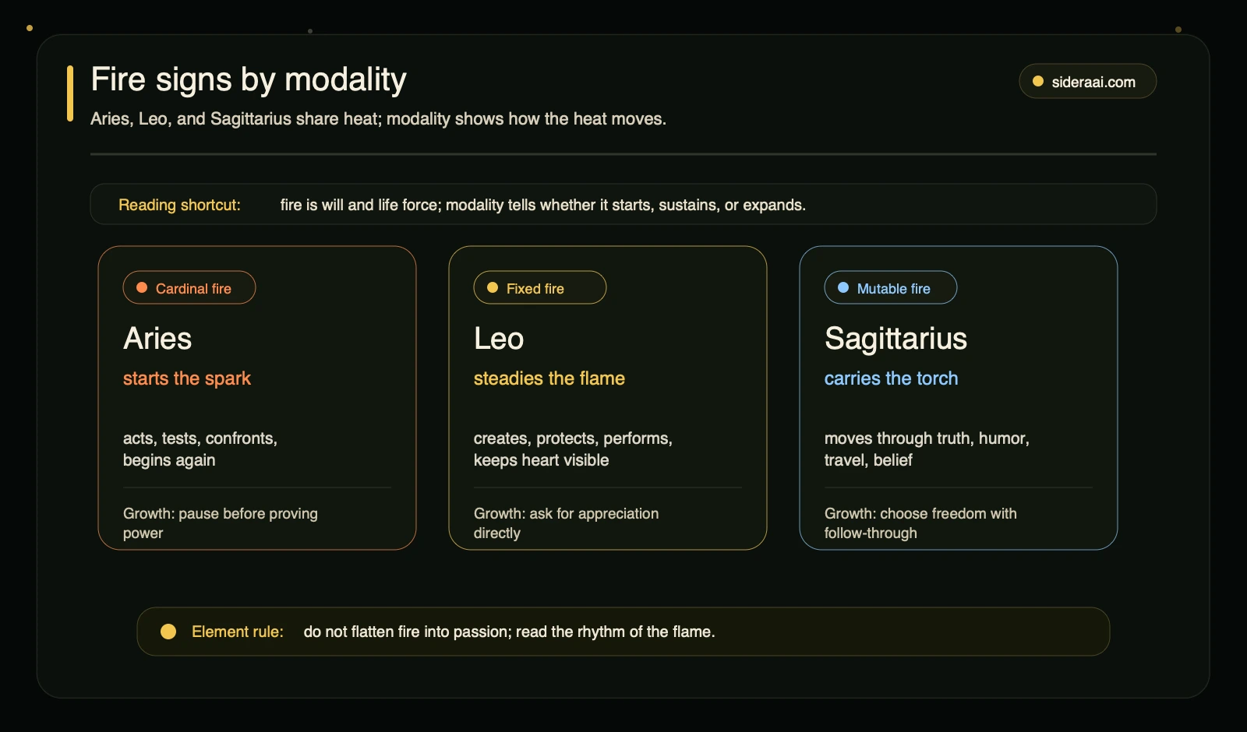Click 'starts the spark' tagline
The image size is (1247, 732).
point(187,378)
